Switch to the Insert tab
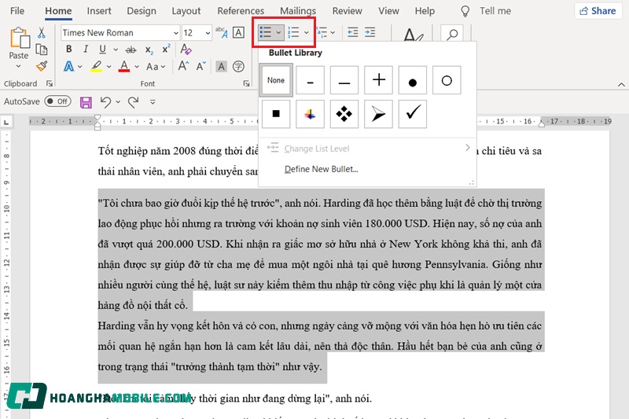This screenshot has height=419, width=629. [99, 11]
